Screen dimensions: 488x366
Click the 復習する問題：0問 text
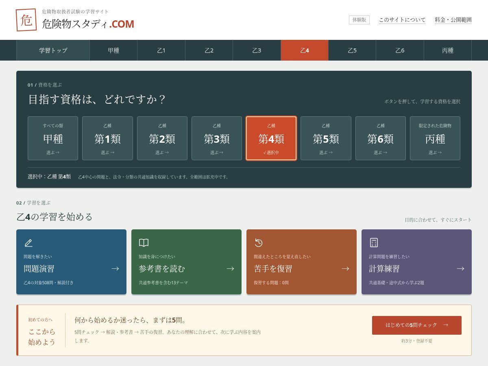271,283
